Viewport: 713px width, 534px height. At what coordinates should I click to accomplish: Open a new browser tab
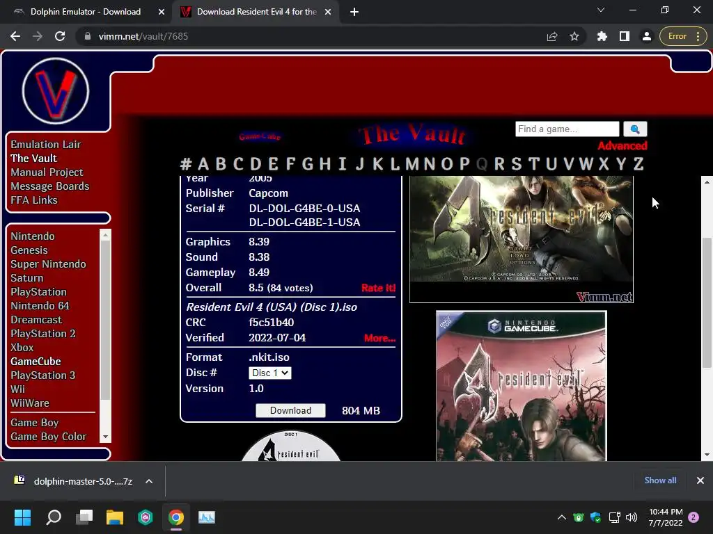click(x=354, y=12)
